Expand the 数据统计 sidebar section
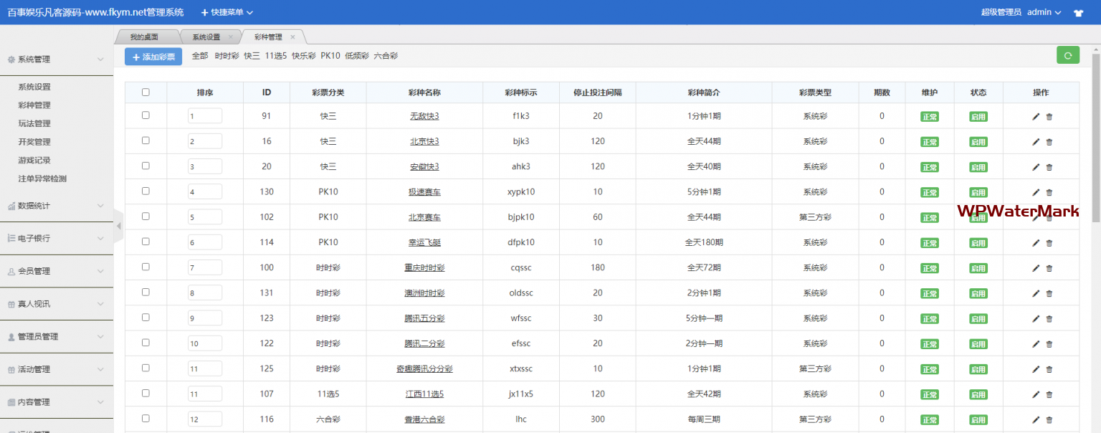Image resolution: width=1101 pixels, height=433 pixels. point(57,206)
